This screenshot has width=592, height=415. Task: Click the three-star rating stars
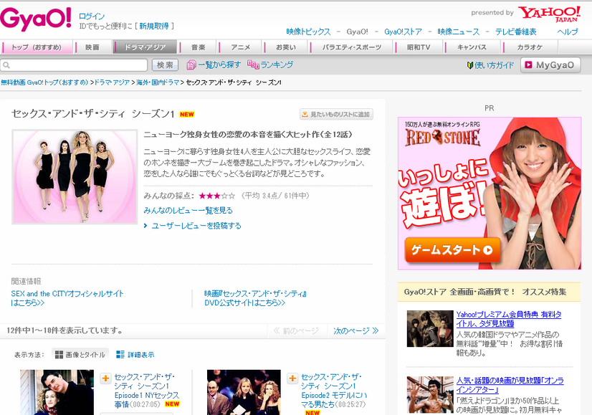[x=216, y=196]
